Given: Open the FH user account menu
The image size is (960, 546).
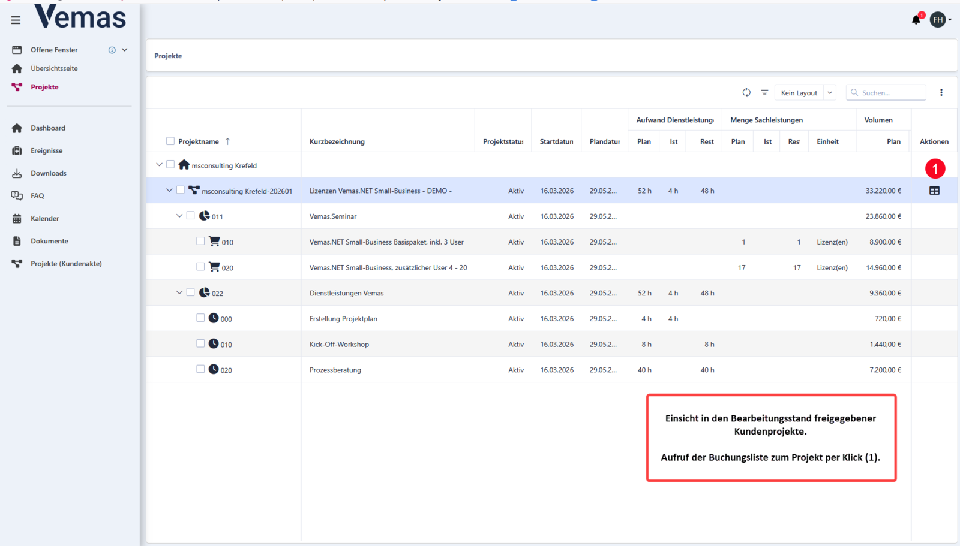Looking at the screenshot, I should pyautogui.click(x=940, y=20).
